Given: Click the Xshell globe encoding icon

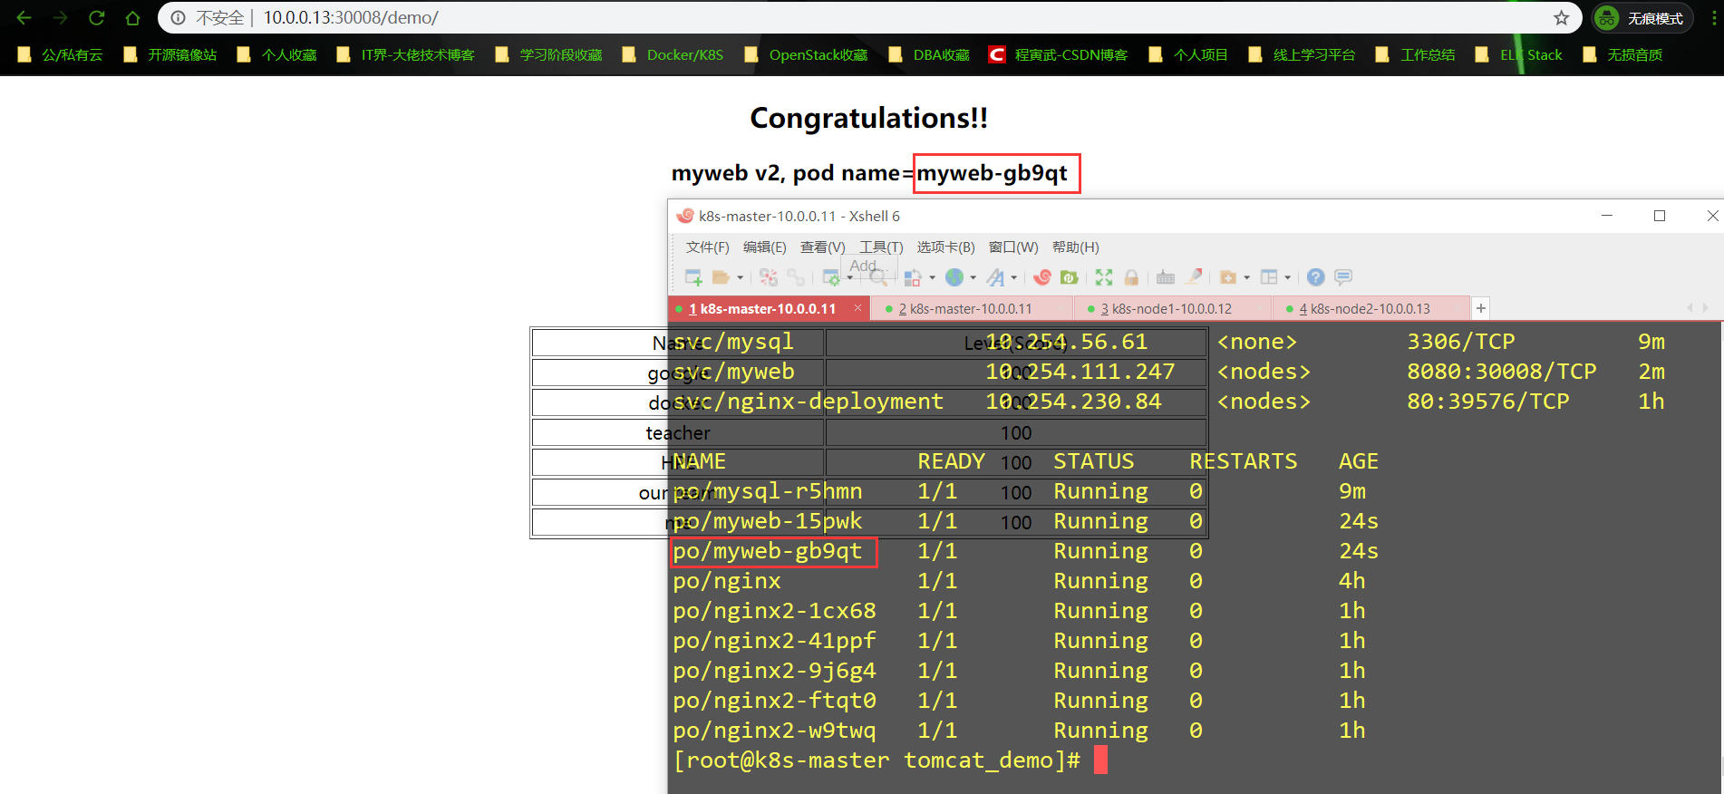Looking at the screenshot, I should point(954,277).
